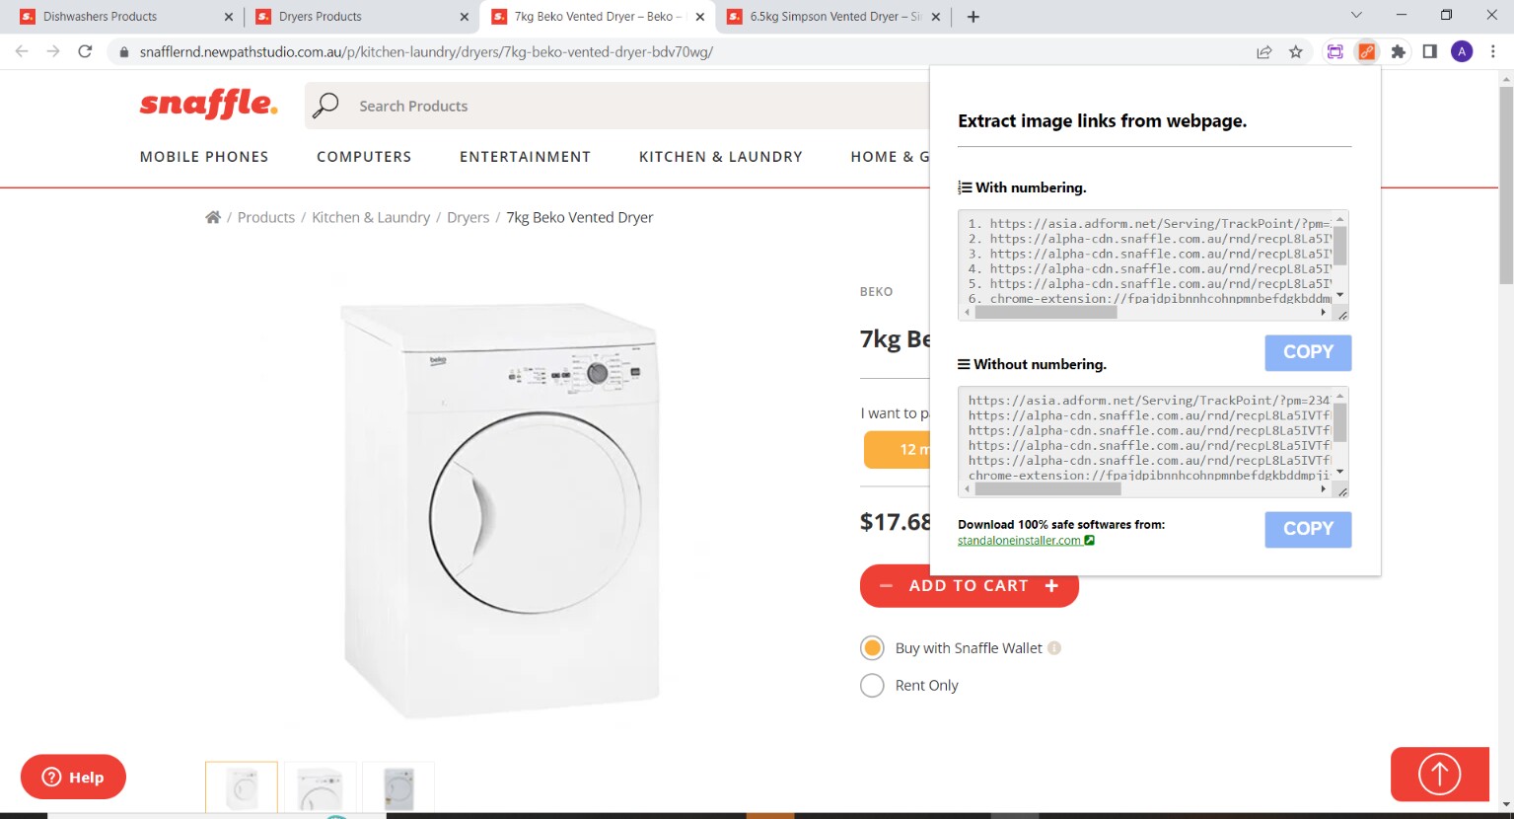
Task: Open the Chrome three-dot menu
Action: (1492, 51)
